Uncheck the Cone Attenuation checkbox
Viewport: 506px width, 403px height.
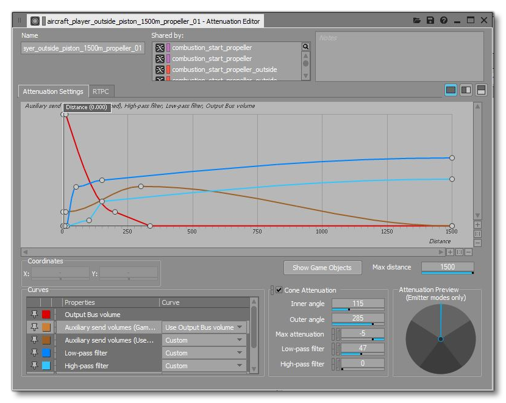click(279, 290)
